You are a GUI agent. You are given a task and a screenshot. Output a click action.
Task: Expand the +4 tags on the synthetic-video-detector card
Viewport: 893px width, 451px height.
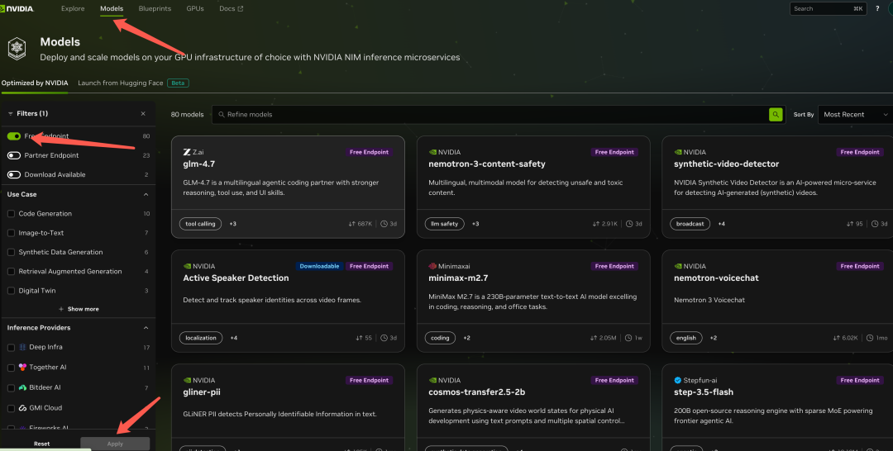tap(721, 224)
